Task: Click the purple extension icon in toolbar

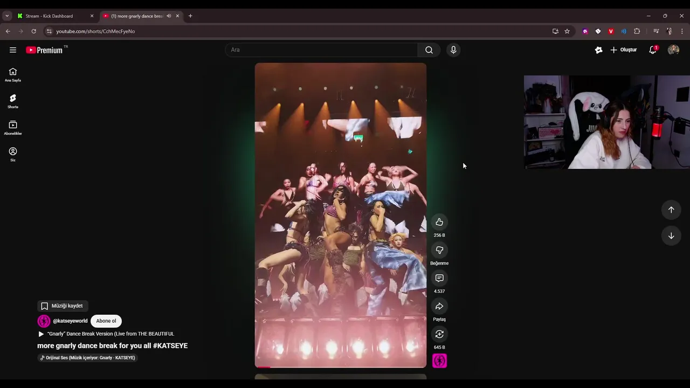Action: [585, 31]
